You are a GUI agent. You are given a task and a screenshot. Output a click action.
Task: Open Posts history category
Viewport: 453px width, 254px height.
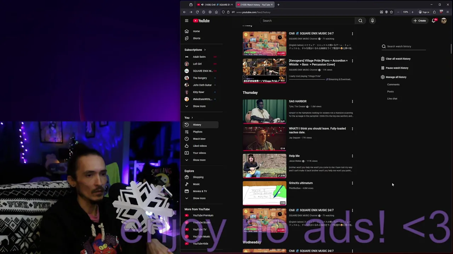pos(390,92)
